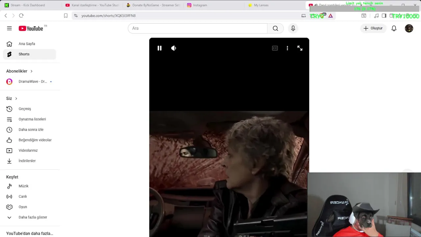Open Daha sonra izle list
Viewport: 421px width, 237px height.
coord(30,129)
